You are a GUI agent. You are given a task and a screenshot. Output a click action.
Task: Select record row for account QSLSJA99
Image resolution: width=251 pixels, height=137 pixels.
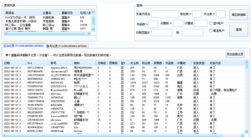click(x=123, y=105)
